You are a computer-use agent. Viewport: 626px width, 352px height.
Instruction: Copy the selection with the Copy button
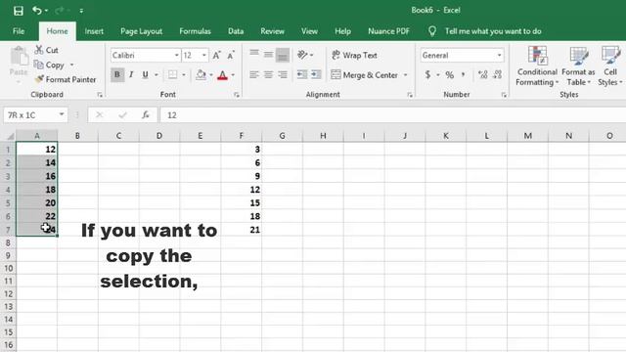(49, 65)
